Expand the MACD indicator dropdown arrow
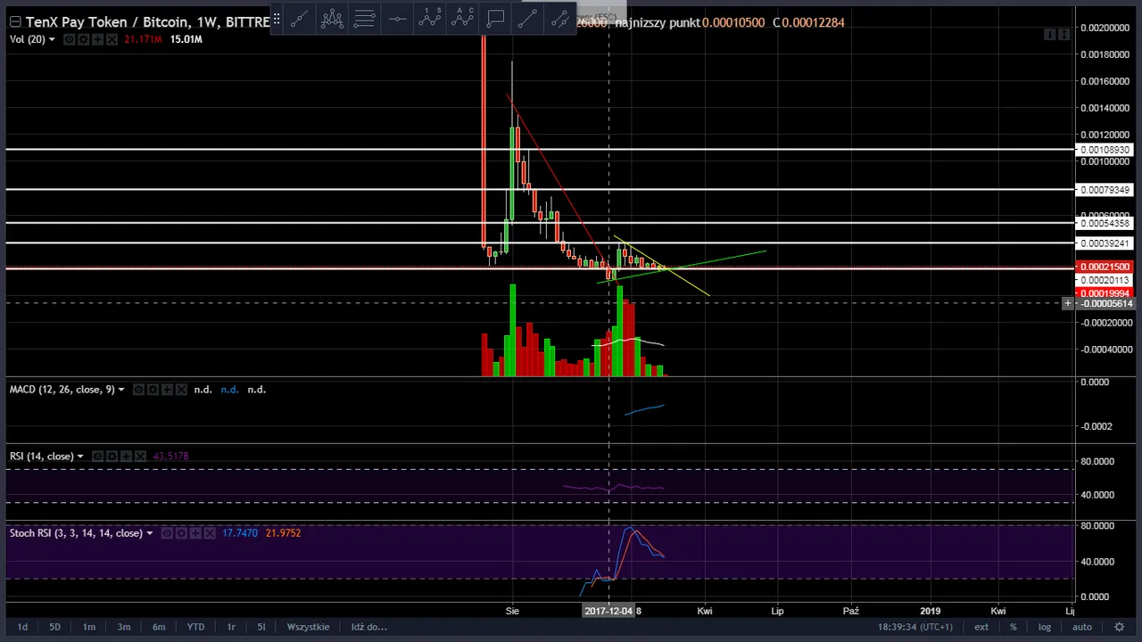 tap(121, 390)
